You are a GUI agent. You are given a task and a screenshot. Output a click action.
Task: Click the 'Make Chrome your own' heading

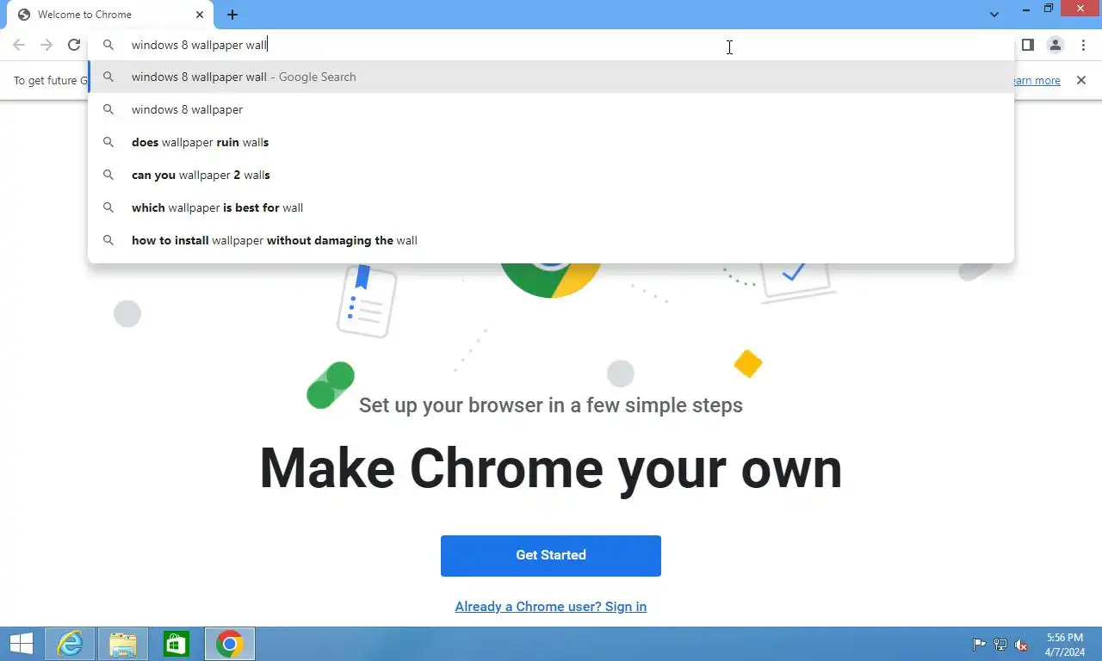[551, 469]
